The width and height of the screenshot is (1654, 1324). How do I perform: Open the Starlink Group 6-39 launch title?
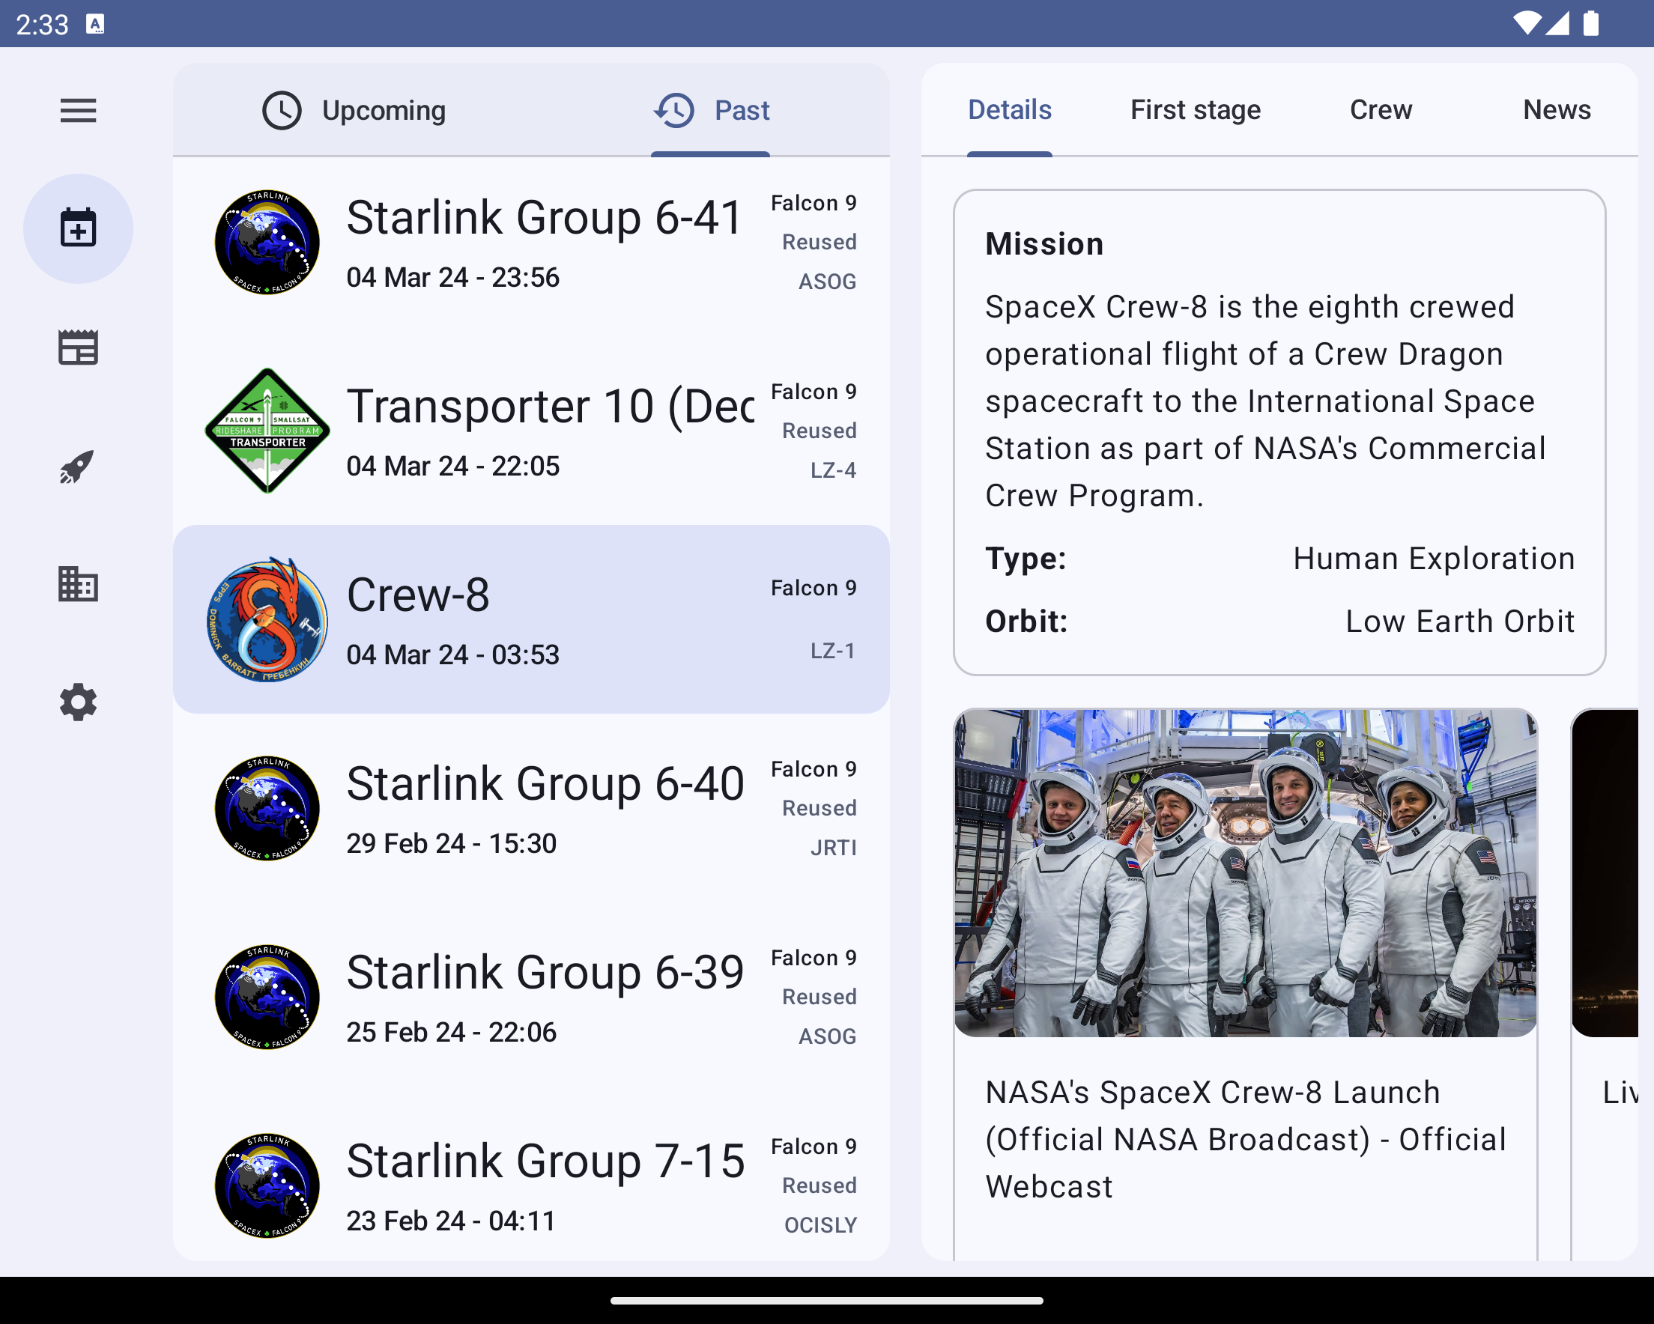click(545, 973)
